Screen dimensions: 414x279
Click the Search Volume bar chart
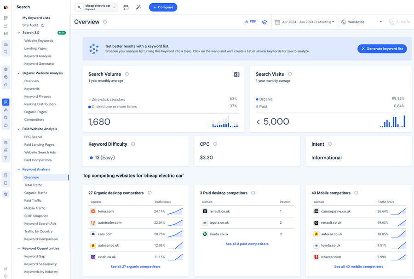coord(225,121)
